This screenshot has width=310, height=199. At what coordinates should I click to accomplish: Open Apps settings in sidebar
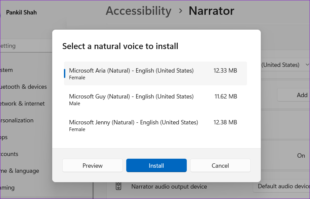[4, 137]
